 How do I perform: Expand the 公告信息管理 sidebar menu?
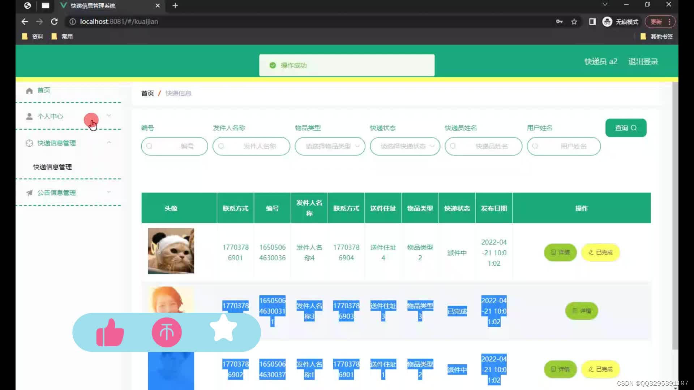[69, 192]
